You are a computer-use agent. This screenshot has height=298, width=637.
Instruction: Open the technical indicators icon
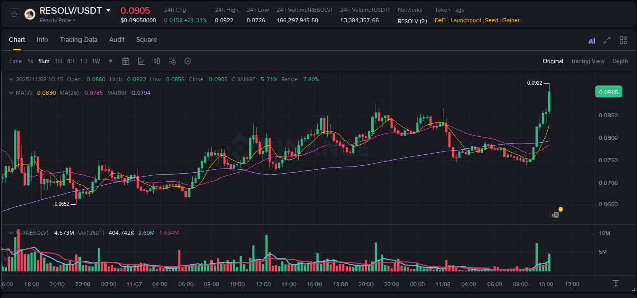click(x=141, y=61)
